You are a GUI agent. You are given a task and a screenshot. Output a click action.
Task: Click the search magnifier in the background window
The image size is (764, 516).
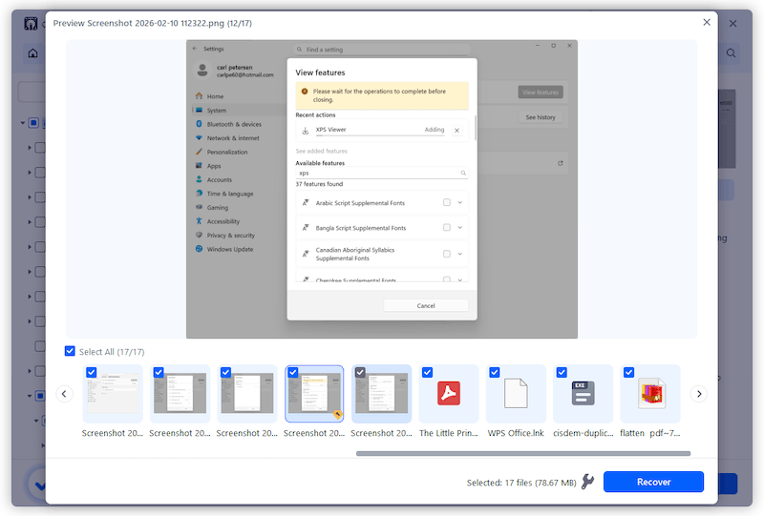point(731,53)
